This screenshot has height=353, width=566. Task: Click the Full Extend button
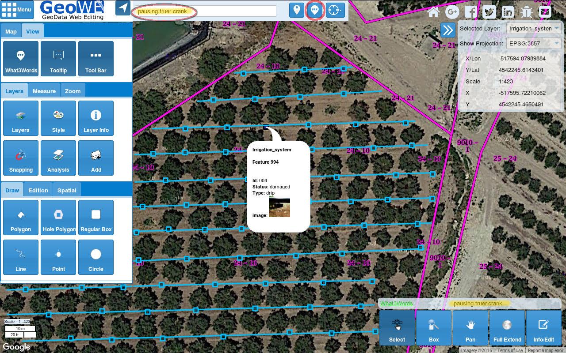(x=507, y=328)
